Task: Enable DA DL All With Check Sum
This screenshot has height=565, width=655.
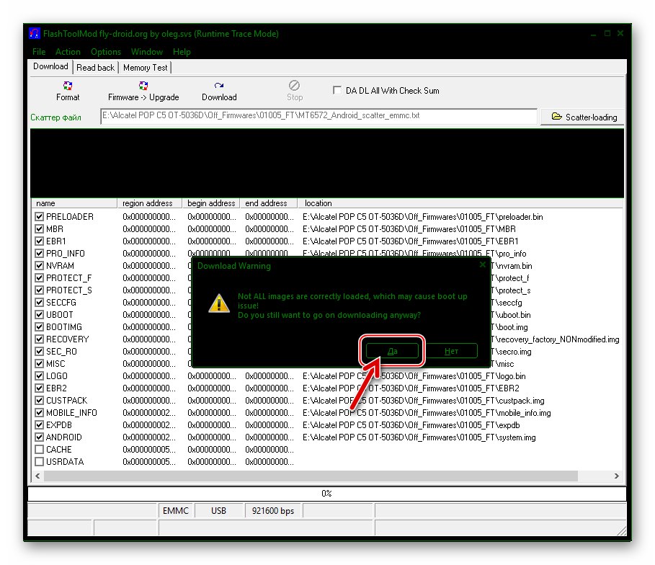Action: tap(337, 90)
